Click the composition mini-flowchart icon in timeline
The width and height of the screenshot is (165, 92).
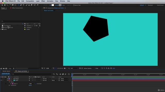pos(54,74)
